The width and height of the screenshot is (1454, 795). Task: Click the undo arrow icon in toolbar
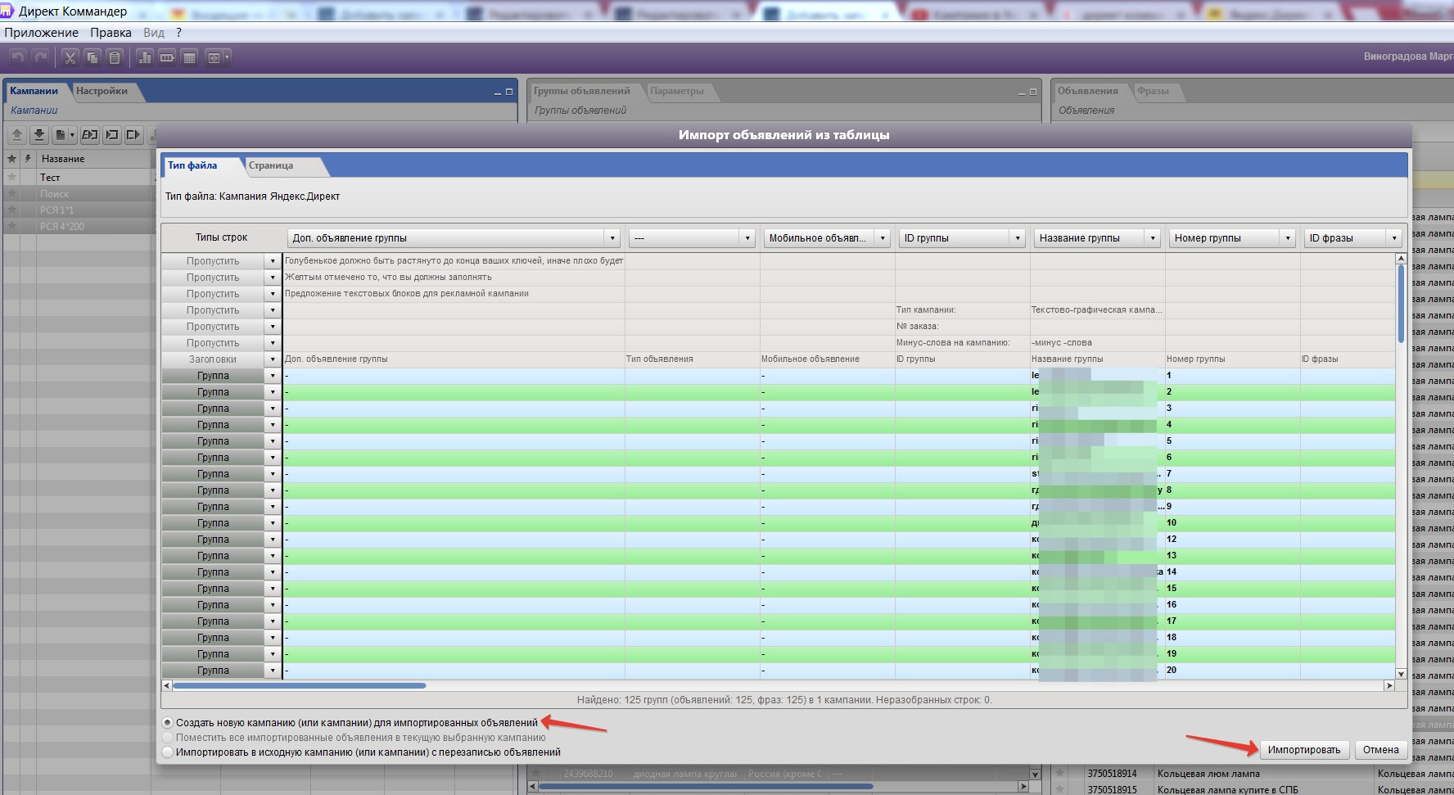[x=18, y=57]
